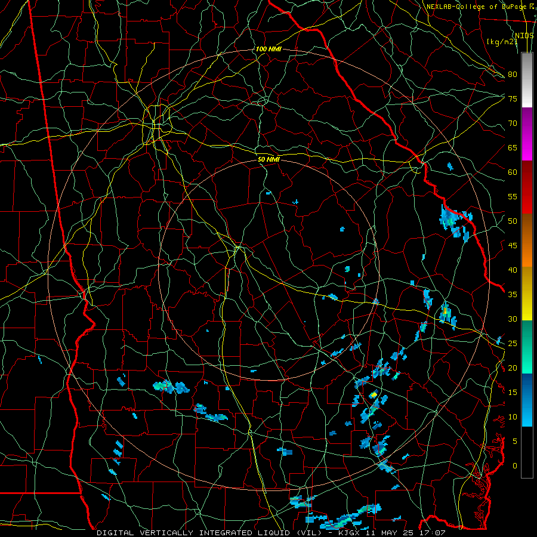The image size is (537, 537).
Task: Click the product title caption at bottom
Action: click(x=271, y=533)
